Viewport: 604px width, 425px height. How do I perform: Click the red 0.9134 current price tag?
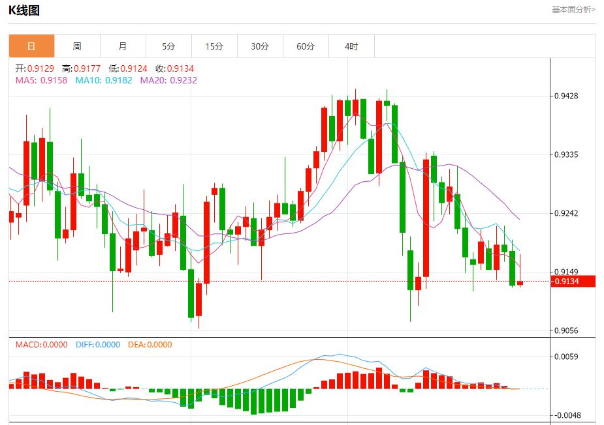click(x=573, y=281)
